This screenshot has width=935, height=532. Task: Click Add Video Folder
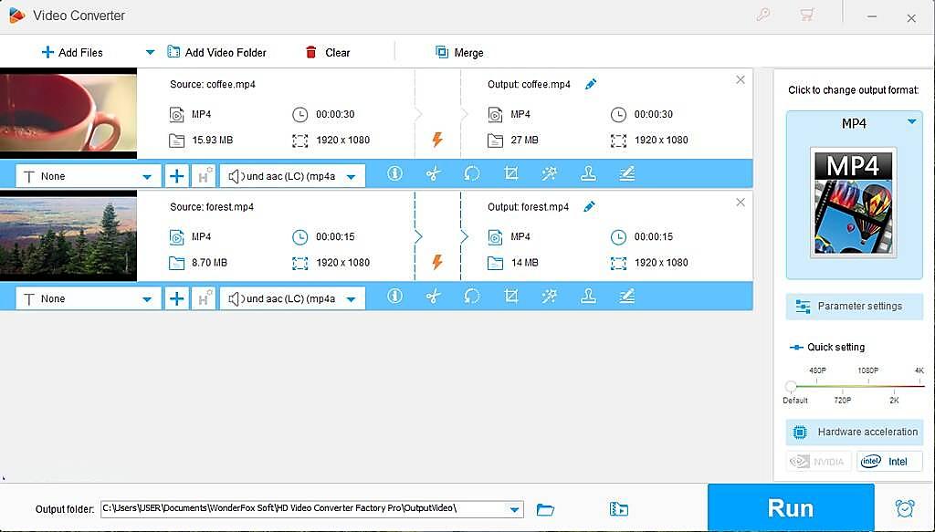pos(217,52)
